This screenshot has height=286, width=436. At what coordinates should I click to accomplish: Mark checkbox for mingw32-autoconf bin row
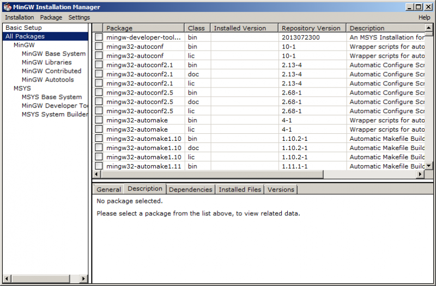(x=99, y=46)
